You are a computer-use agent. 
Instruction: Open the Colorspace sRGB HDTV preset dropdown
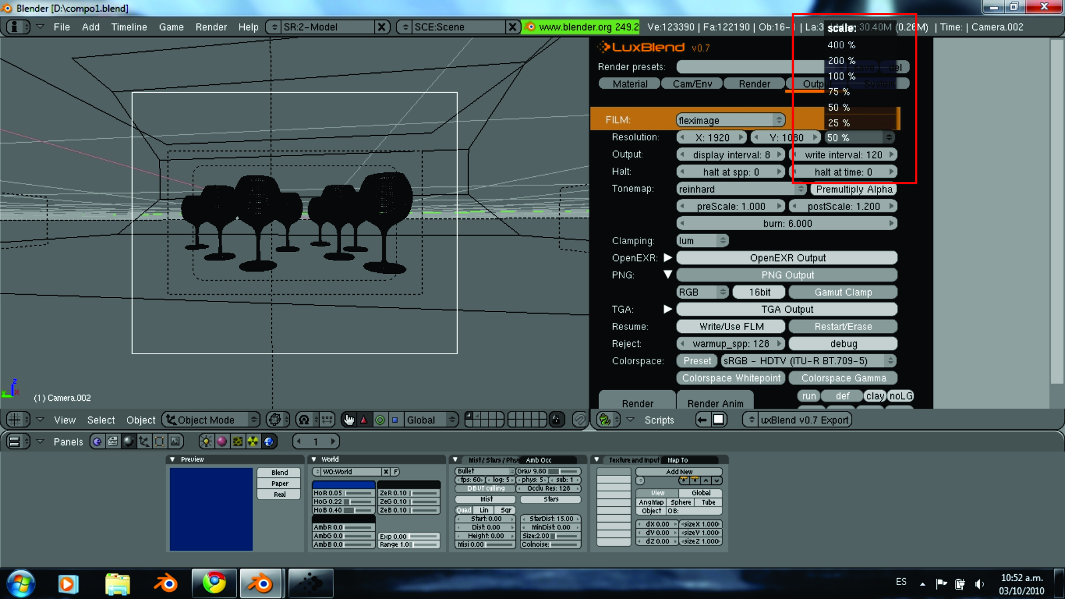[808, 361]
